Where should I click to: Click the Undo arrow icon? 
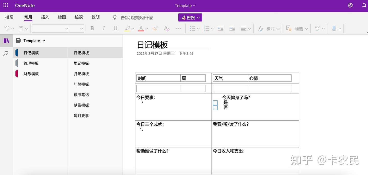pyautogui.click(x=7, y=28)
